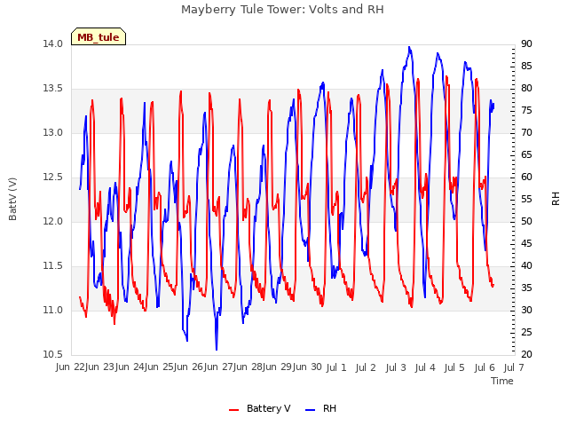Click the 75 right axis value
This screenshot has width=568, height=426.
click(x=526, y=110)
